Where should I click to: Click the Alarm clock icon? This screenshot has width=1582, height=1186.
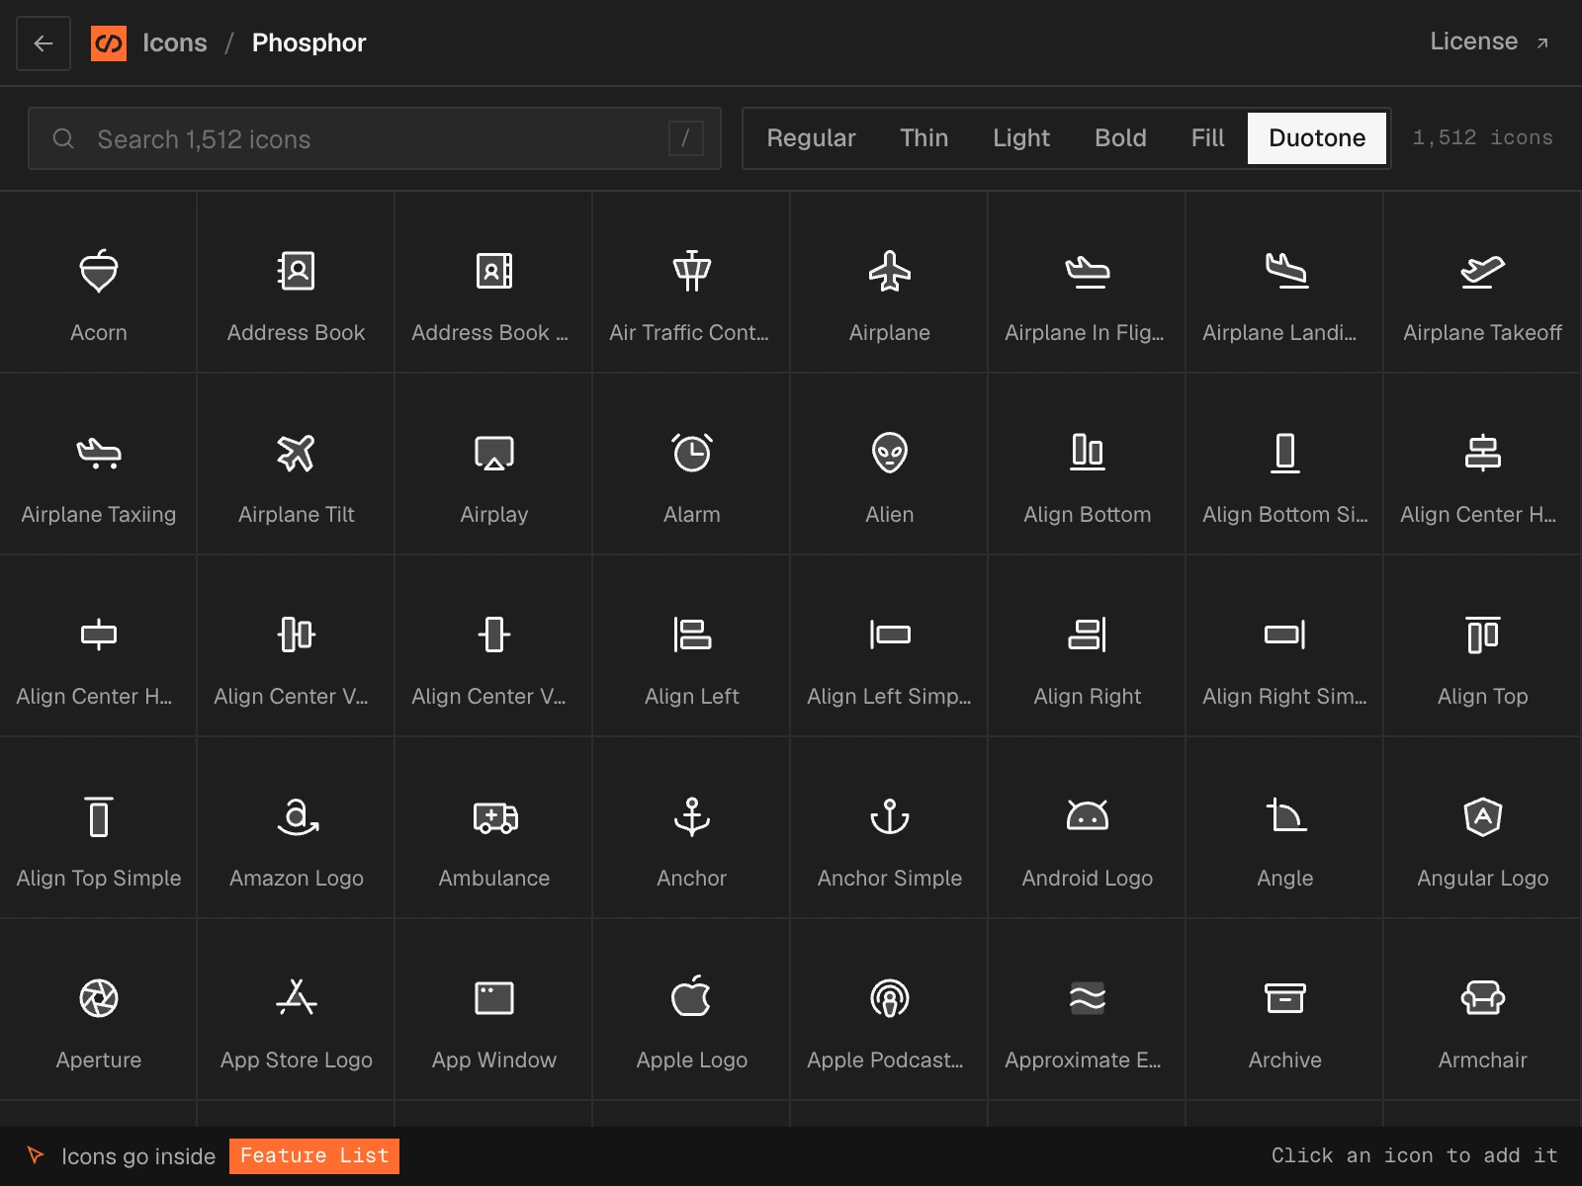click(x=692, y=465)
